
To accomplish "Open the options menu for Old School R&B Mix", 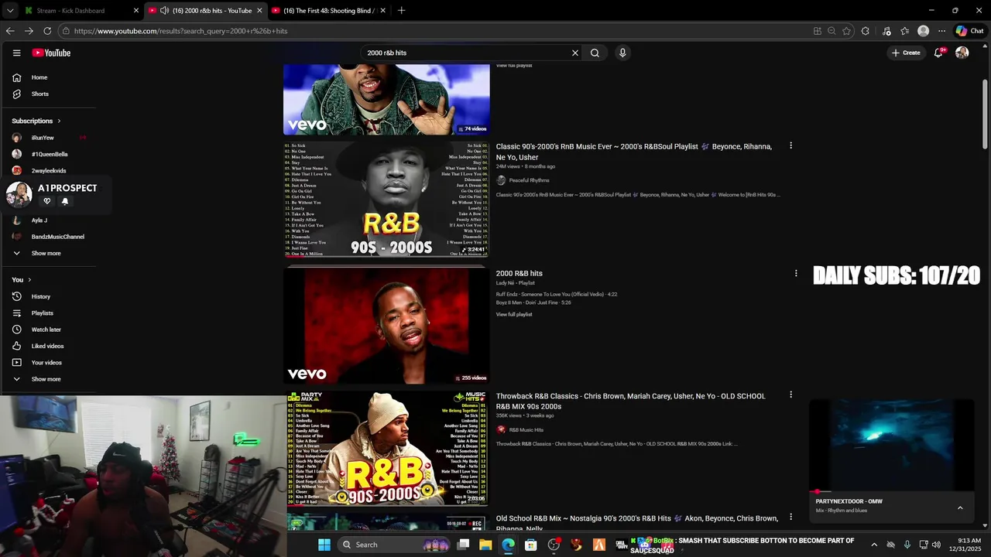I will point(790,517).
